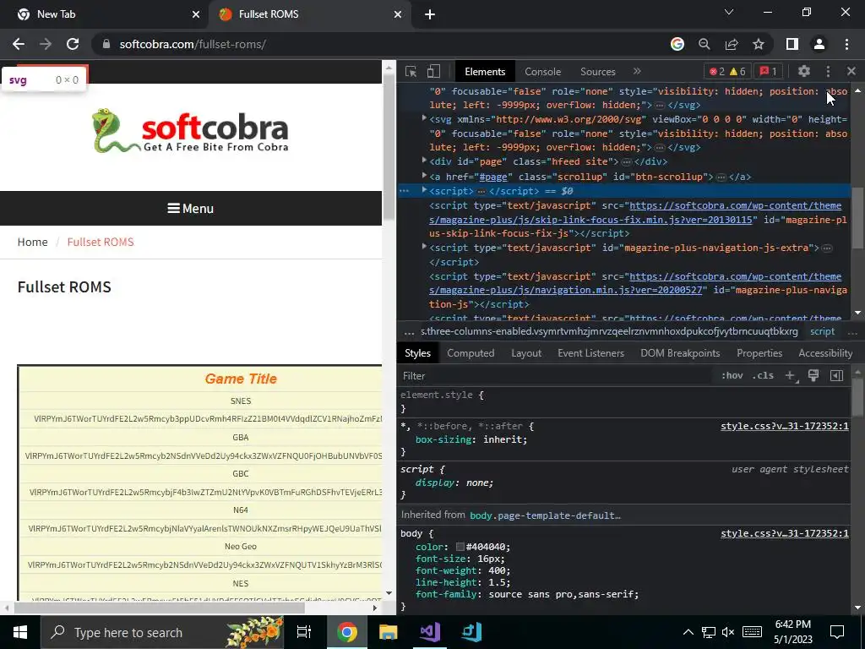Click the Google icon in address bar
The image size is (865, 649).
(677, 44)
